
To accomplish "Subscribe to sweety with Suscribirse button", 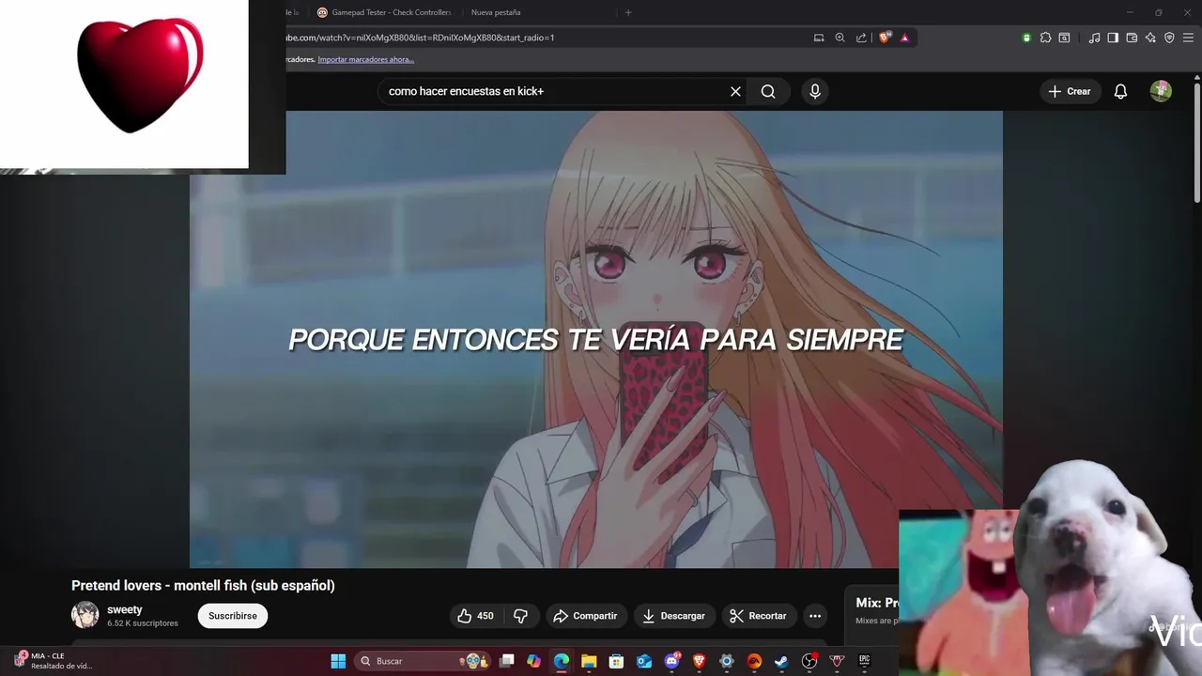I will point(232,616).
